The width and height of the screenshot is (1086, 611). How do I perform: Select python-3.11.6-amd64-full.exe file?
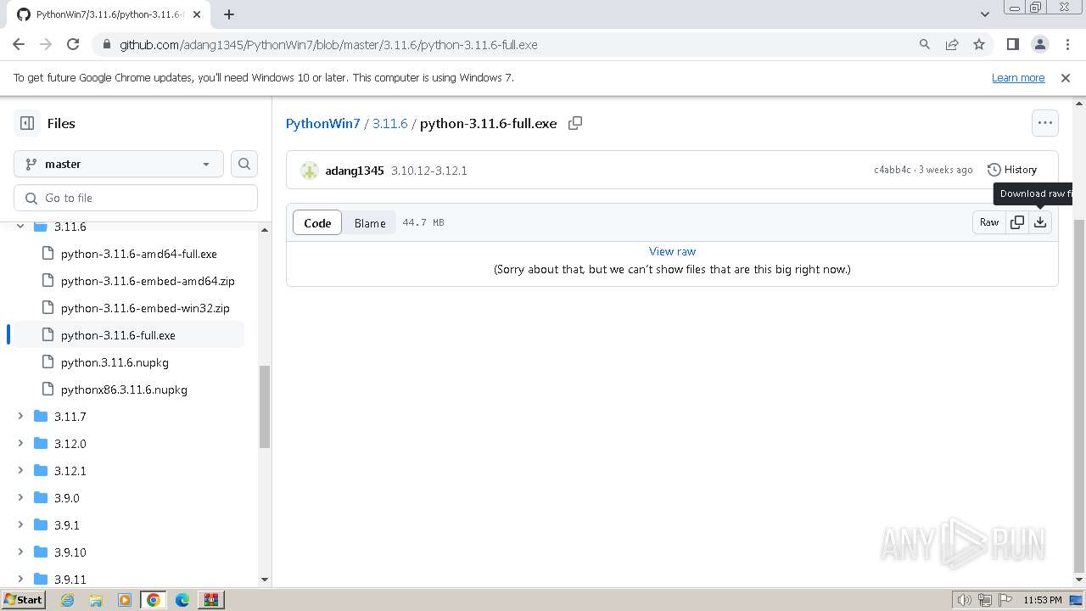[139, 254]
